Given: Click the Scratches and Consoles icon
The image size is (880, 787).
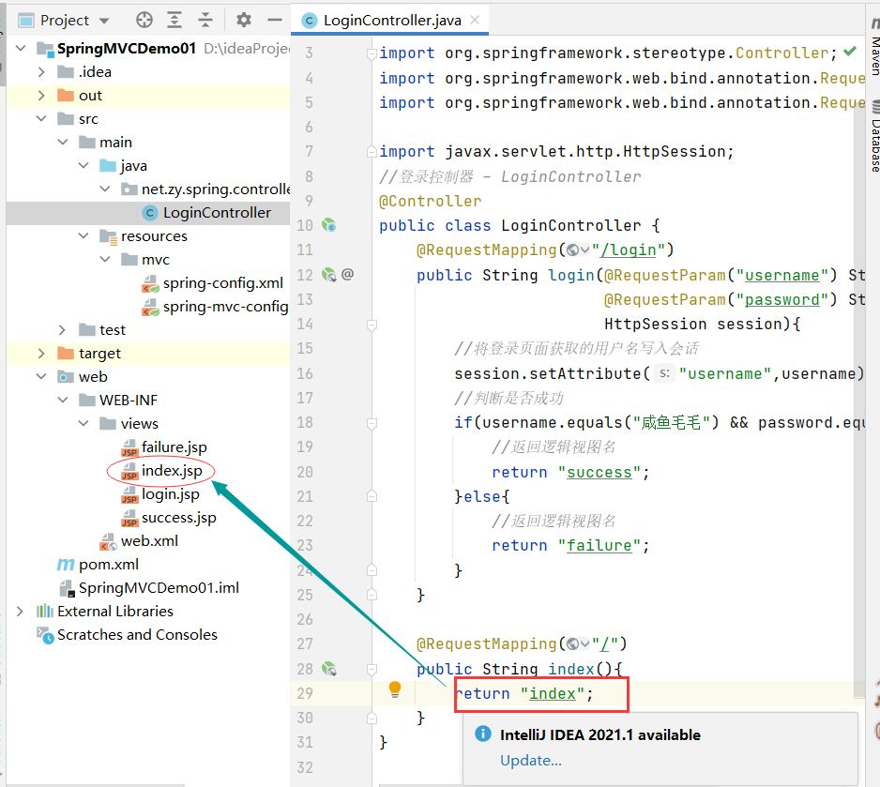Looking at the screenshot, I should click(x=45, y=634).
